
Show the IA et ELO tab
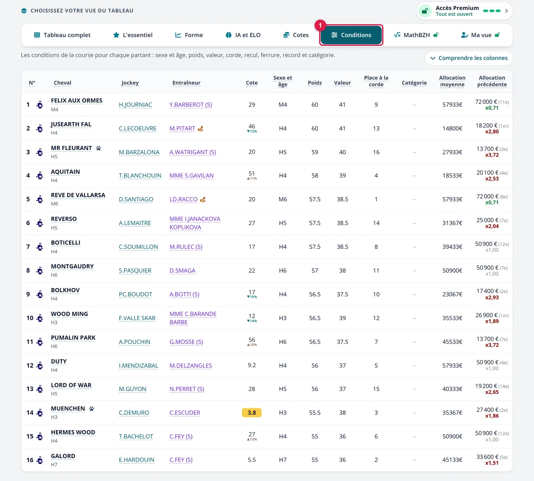(243, 35)
